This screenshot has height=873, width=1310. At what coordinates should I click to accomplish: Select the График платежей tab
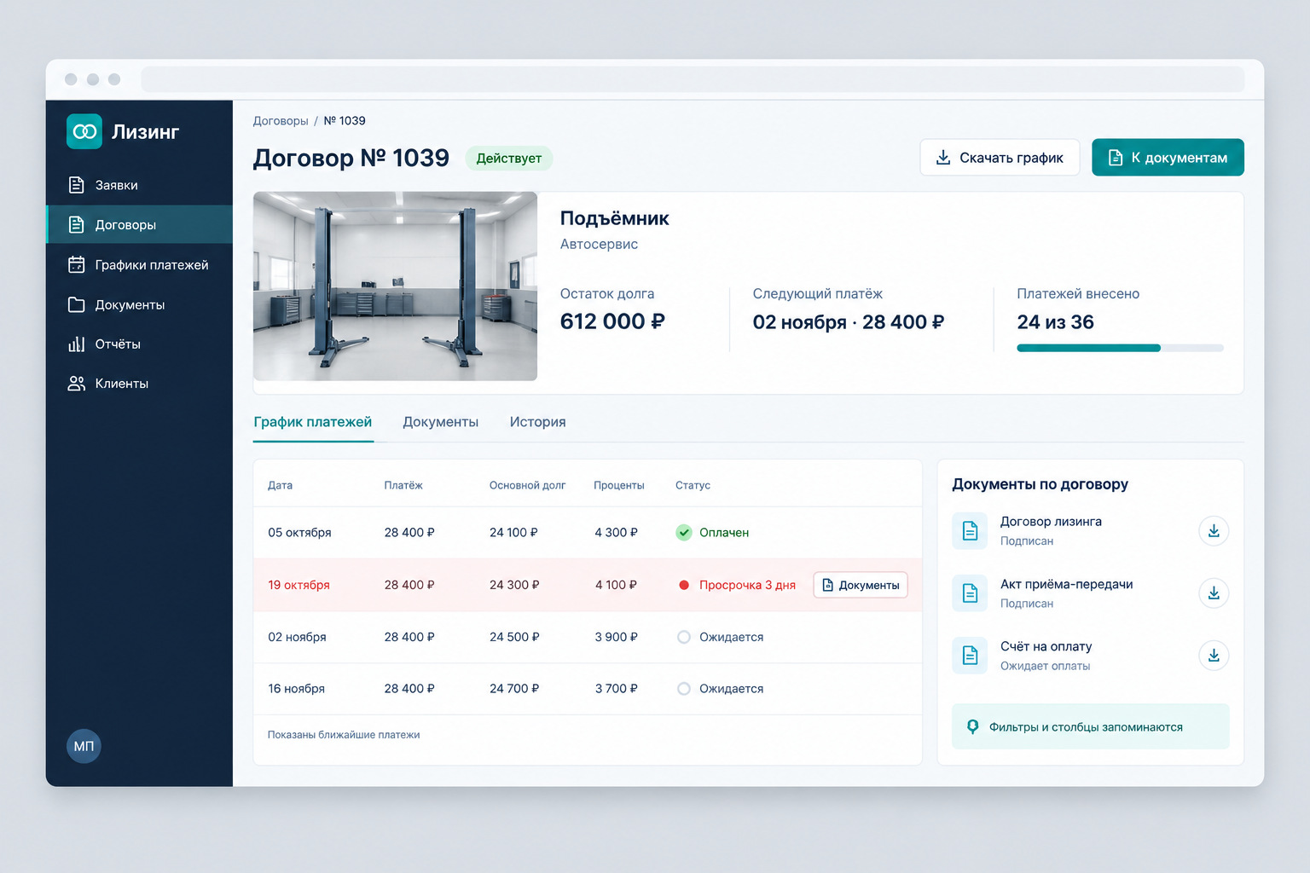[x=313, y=422]
